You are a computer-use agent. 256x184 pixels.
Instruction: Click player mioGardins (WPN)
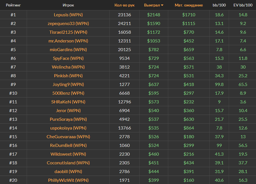pyautogui.click(x=68, y=50)
